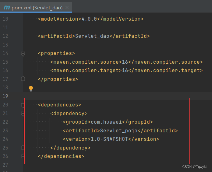Image resolution: width=212 pixels, height=172 pixels.
Task: Place cursor on modelVersion value 4.0.0
Action: [x=89, y=19]
